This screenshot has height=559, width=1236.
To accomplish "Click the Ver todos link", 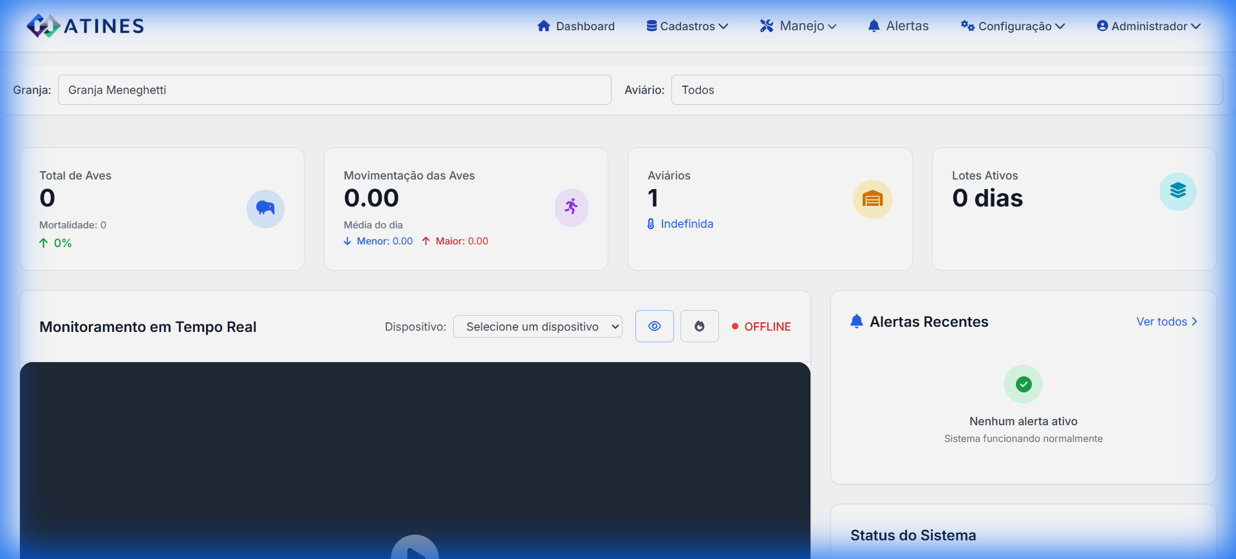I will pos(1166,322).
